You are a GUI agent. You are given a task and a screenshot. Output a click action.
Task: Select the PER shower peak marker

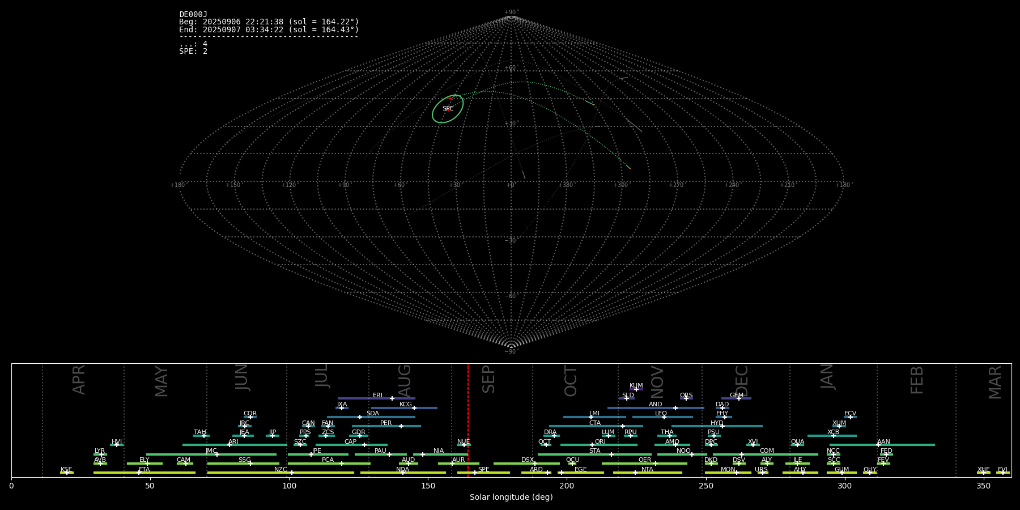pyautogui.click(x=401, y=426)
